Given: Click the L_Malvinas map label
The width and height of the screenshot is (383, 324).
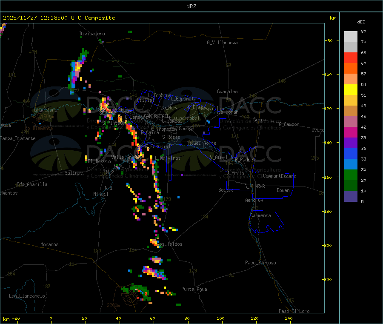Looking at the screenshot, I should 168,158.
